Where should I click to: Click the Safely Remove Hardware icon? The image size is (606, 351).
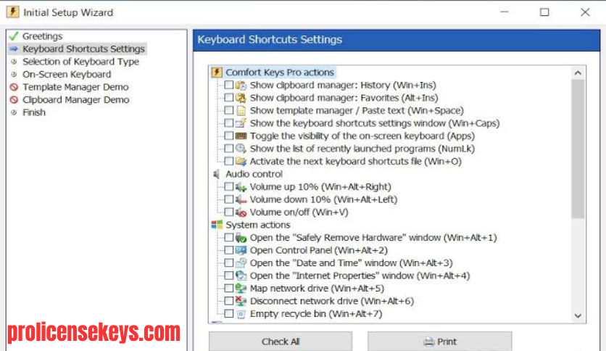pyautogui.click(x=241, y=237)
